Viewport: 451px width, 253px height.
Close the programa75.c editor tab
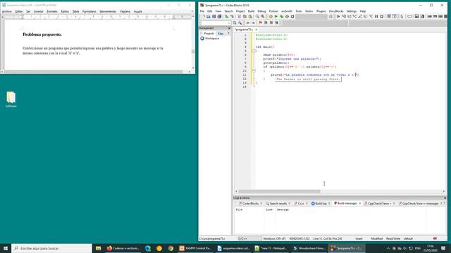point(257,30)
